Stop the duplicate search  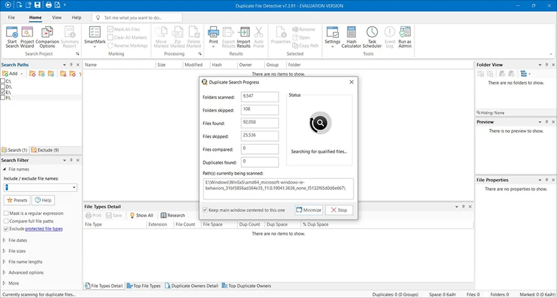[x=339, y=210]
